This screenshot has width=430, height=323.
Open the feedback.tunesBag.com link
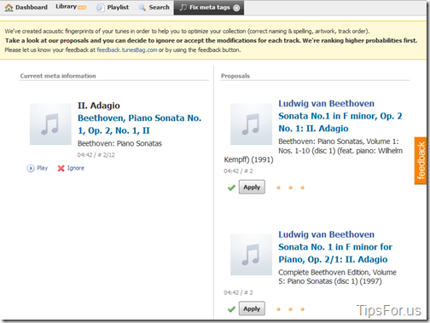127,50
